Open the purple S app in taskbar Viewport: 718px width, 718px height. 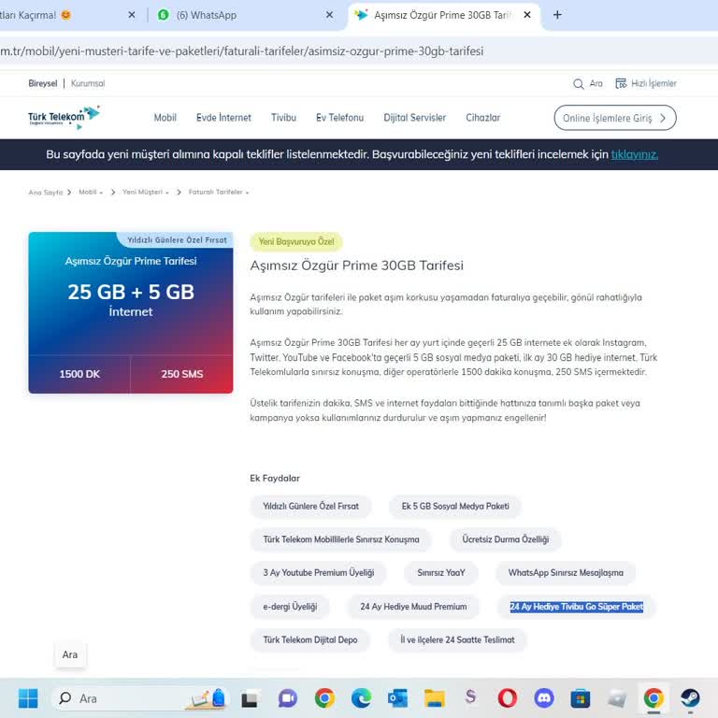coord(470,697)
